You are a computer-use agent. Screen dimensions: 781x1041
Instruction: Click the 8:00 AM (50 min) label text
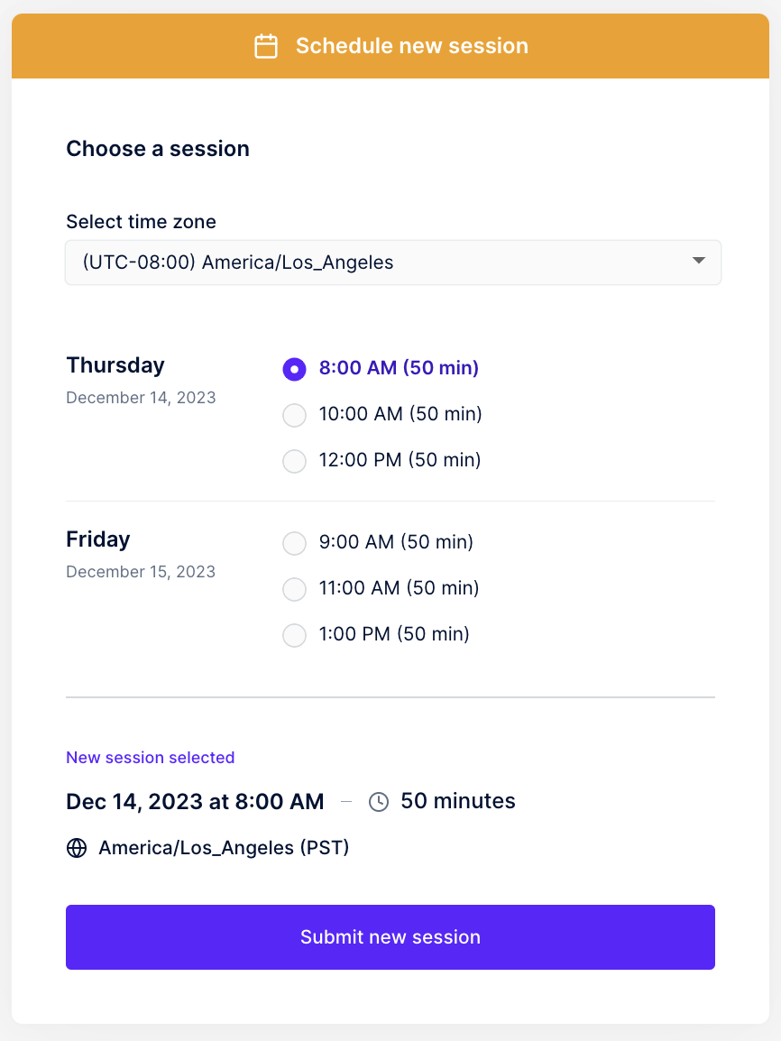399,368
